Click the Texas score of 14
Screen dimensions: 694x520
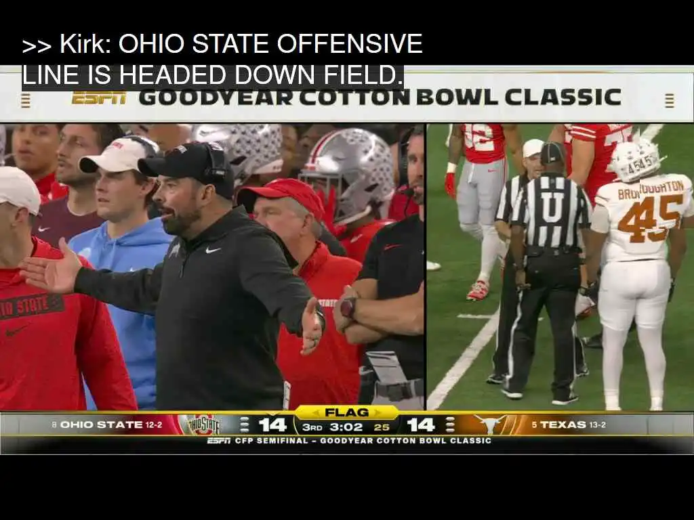pos(420,425)
